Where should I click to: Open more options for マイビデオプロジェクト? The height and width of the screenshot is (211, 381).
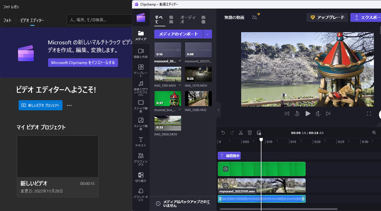(x=69, y=105)
